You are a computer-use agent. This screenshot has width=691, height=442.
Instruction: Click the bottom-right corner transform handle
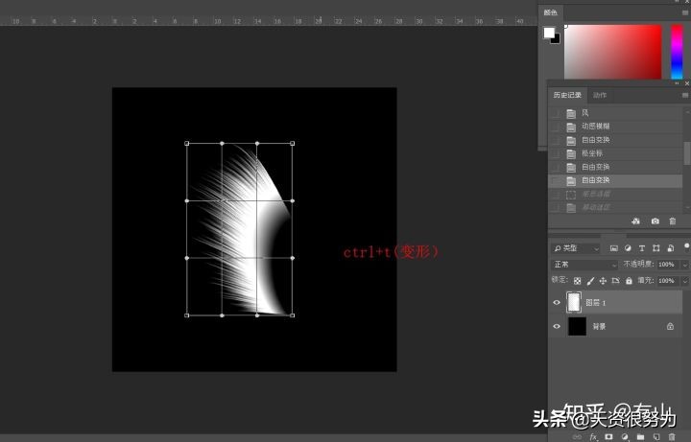click(292, 315)
